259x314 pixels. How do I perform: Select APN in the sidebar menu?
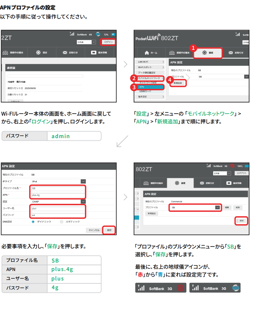click(150, 87)
